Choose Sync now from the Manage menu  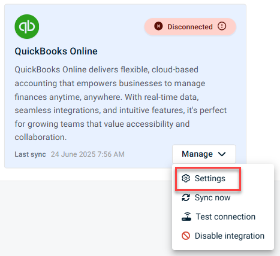(x=223, y=197)
